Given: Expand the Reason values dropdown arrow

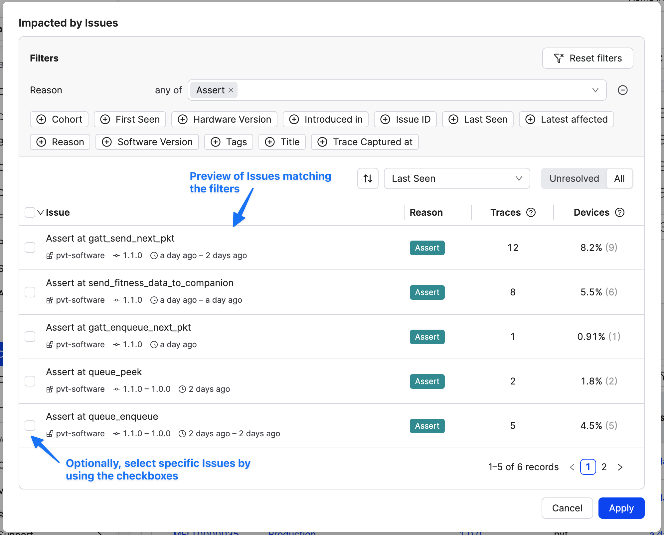Looking at the screenshot, I should (x=595, y=90).
